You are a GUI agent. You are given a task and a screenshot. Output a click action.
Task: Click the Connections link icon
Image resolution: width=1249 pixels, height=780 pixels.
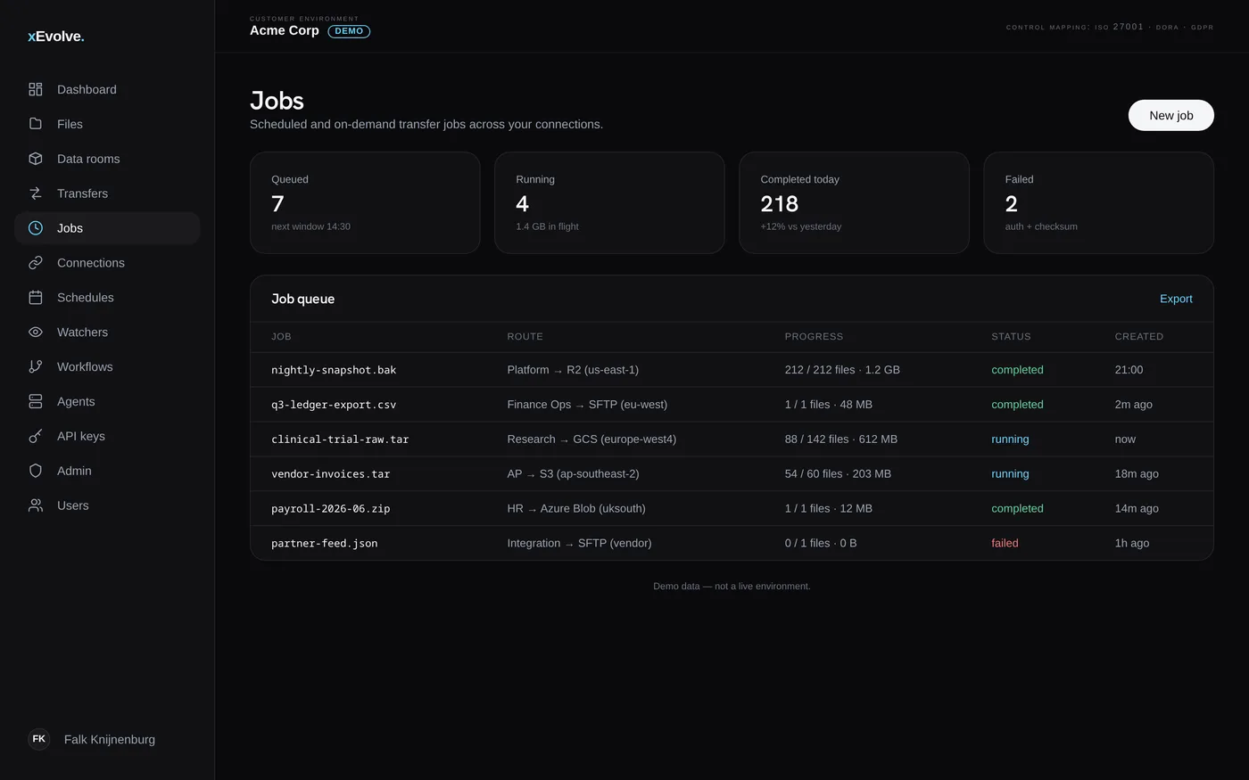(36, 263)
